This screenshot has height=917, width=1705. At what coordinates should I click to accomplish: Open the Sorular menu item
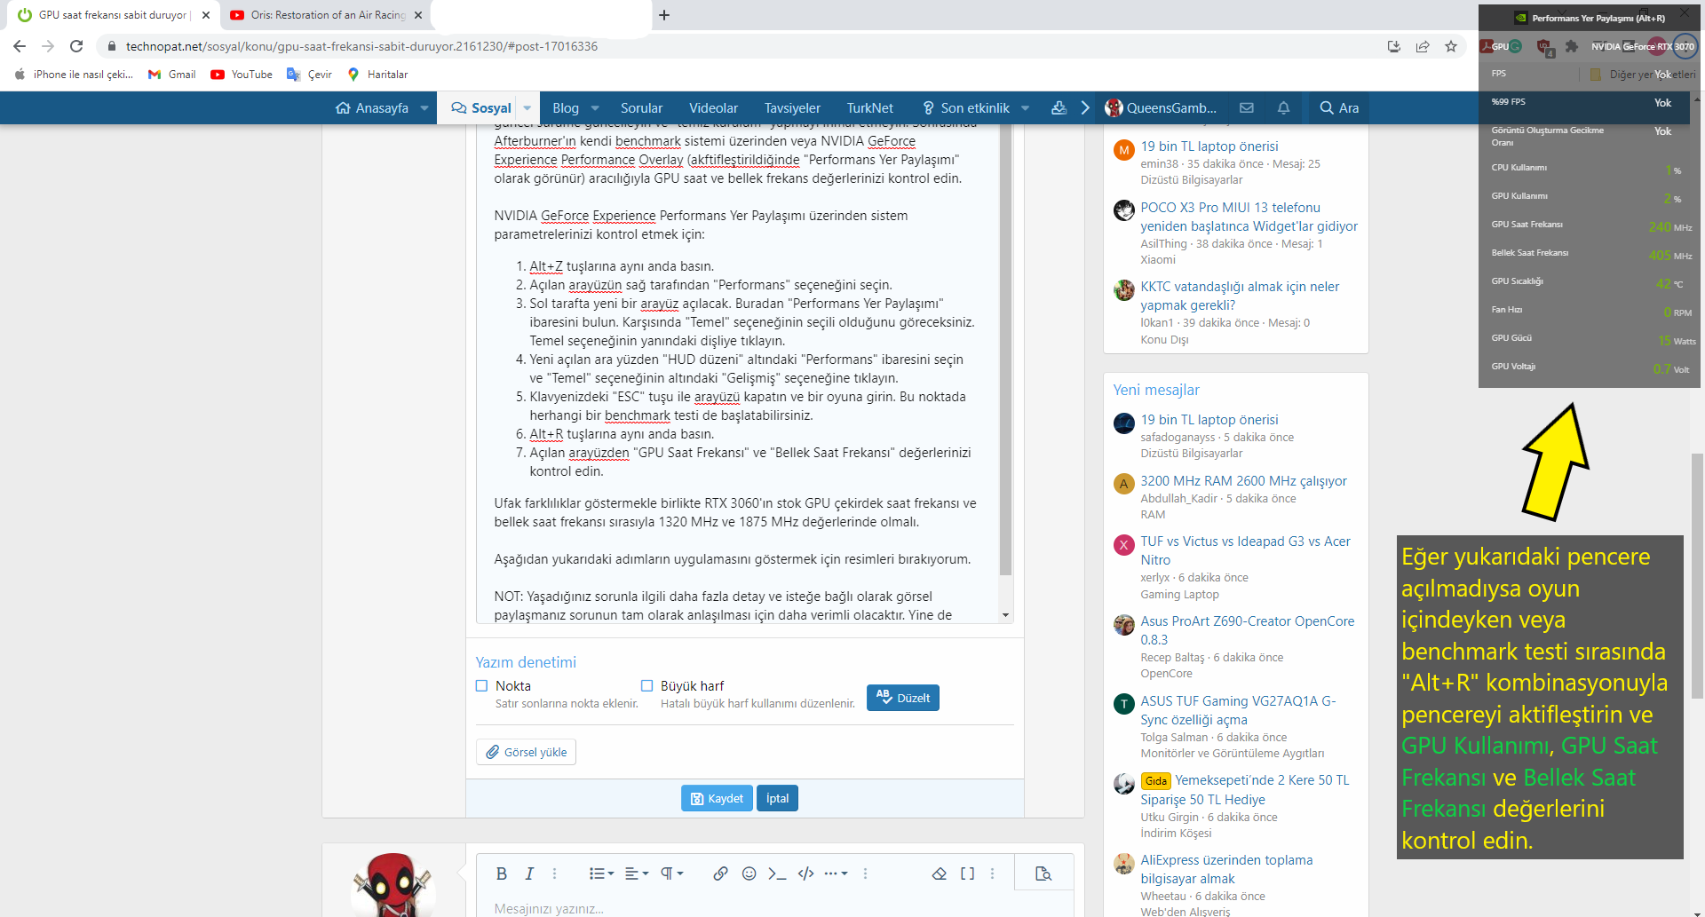click(x=641, y=108)
